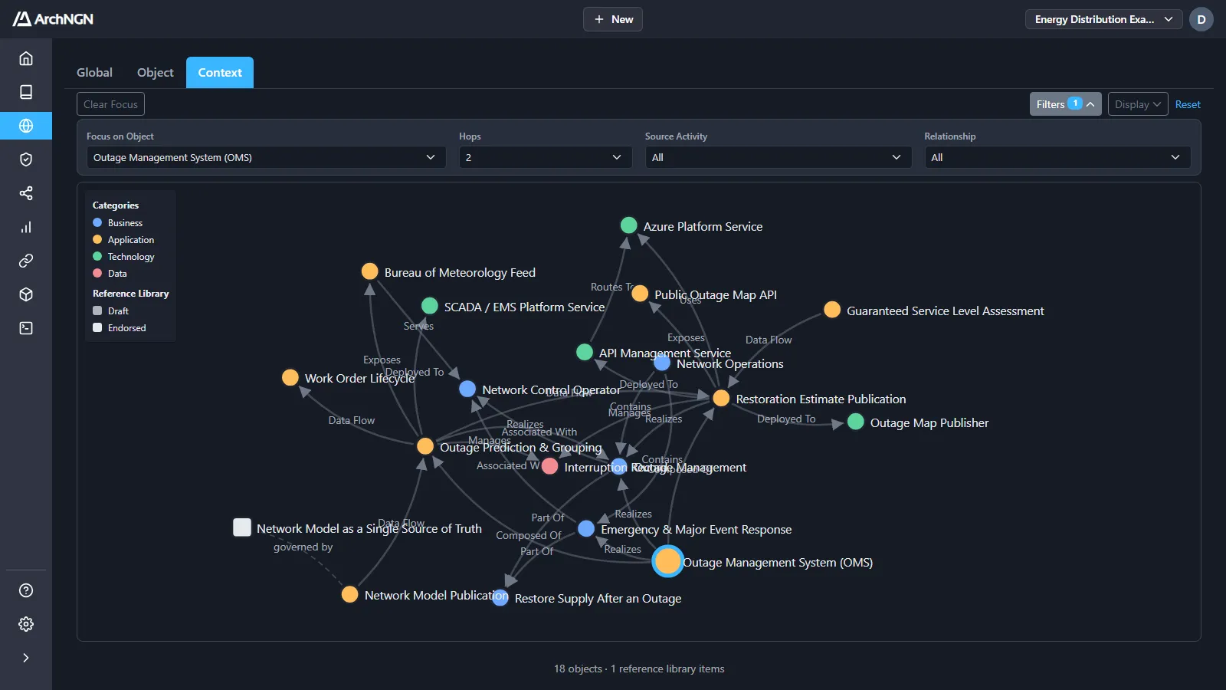Image resolution: width=1226 pixels, height=690 pixels.
Task: Open the settings gear icon
Action: tap(26, 624)
